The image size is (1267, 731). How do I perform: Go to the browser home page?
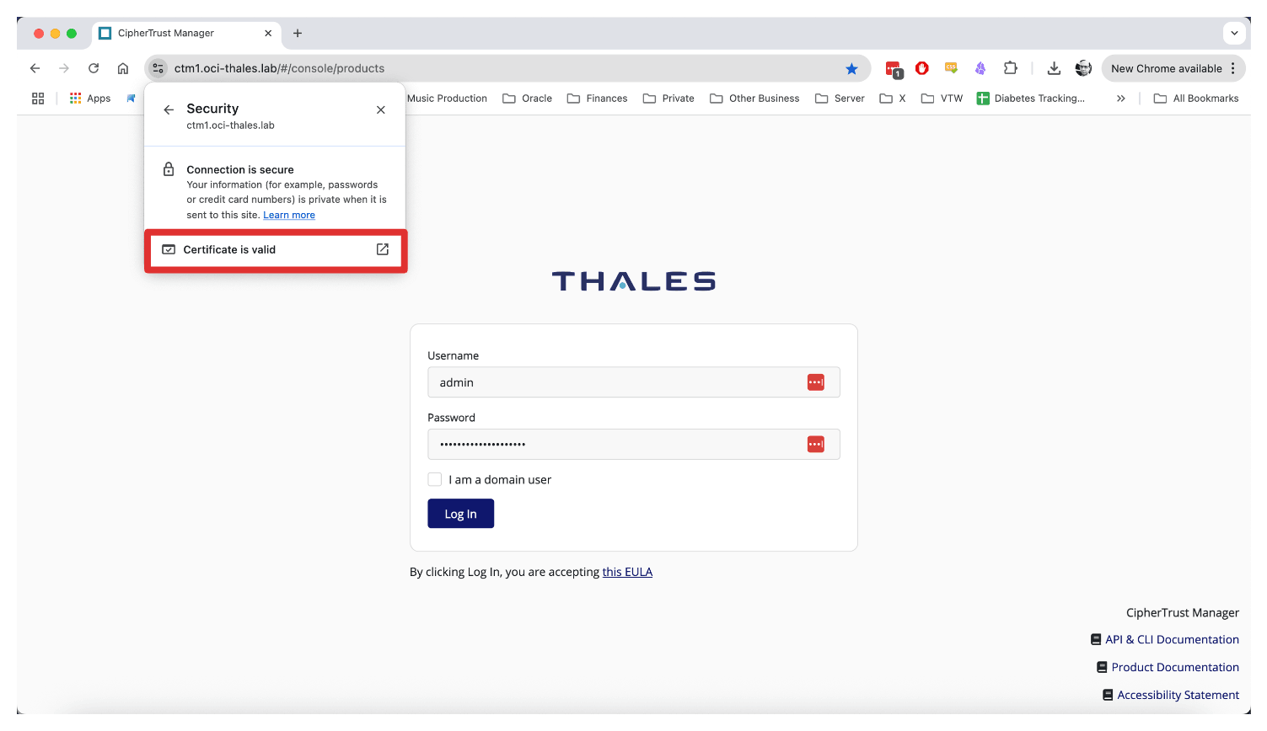123,68
